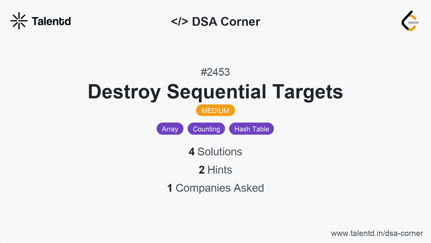View the Hints label
431x243 pixels.
[220, 170]
